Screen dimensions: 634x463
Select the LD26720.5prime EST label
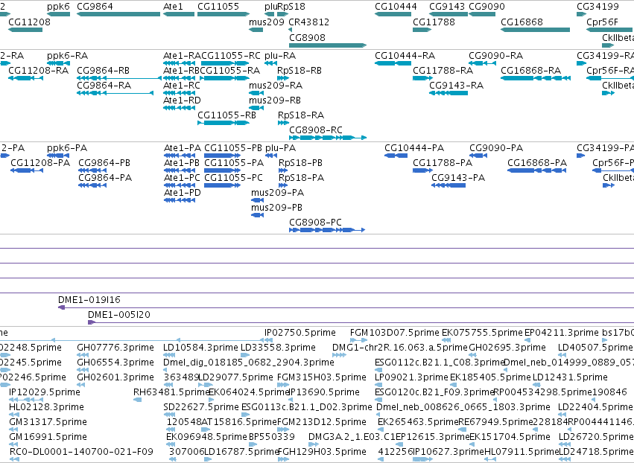[595, 437]
